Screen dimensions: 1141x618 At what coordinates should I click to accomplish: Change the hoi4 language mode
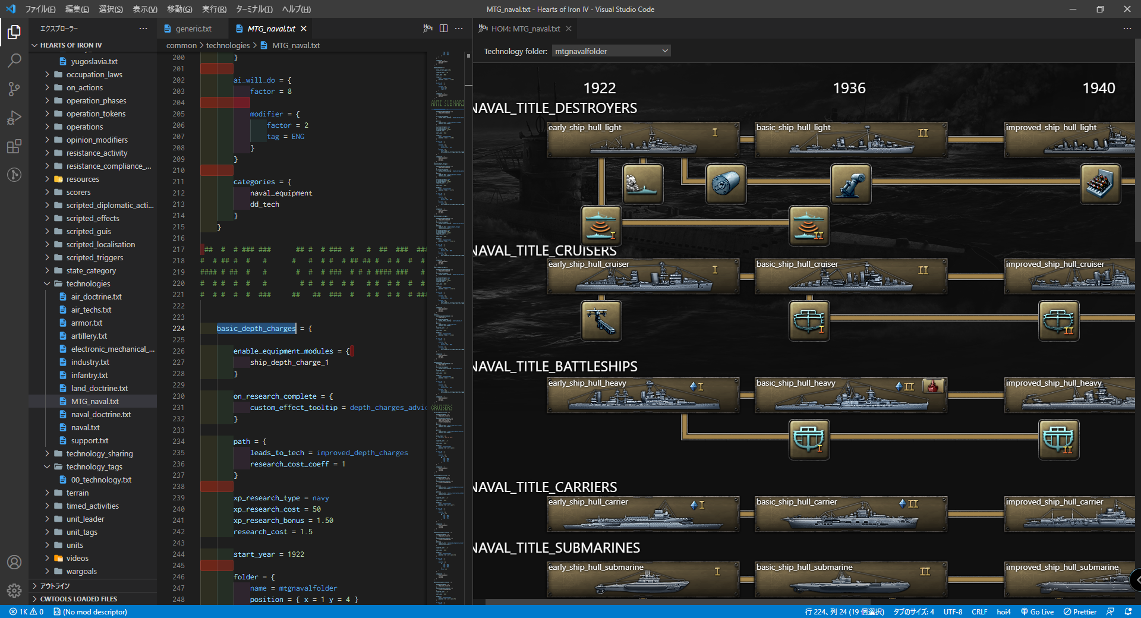pos(1004,611)
